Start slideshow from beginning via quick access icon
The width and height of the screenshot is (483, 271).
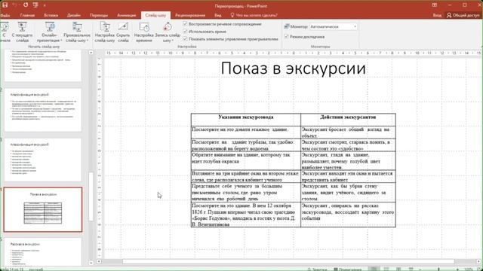(x=35, y=5)
